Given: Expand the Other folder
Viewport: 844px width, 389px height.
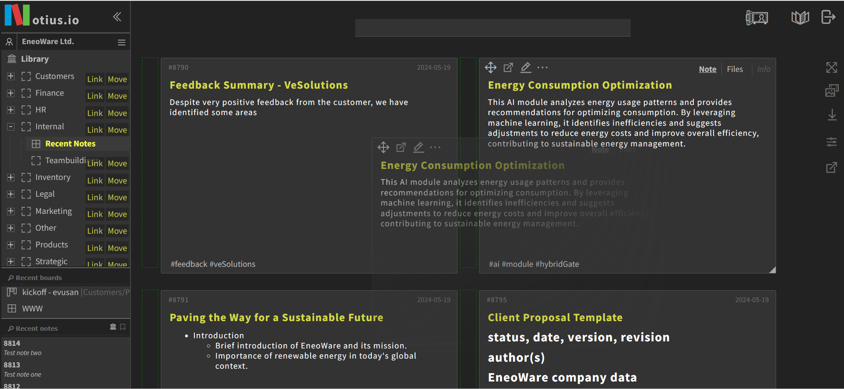Looking at the screenshot, I should 11,228.
